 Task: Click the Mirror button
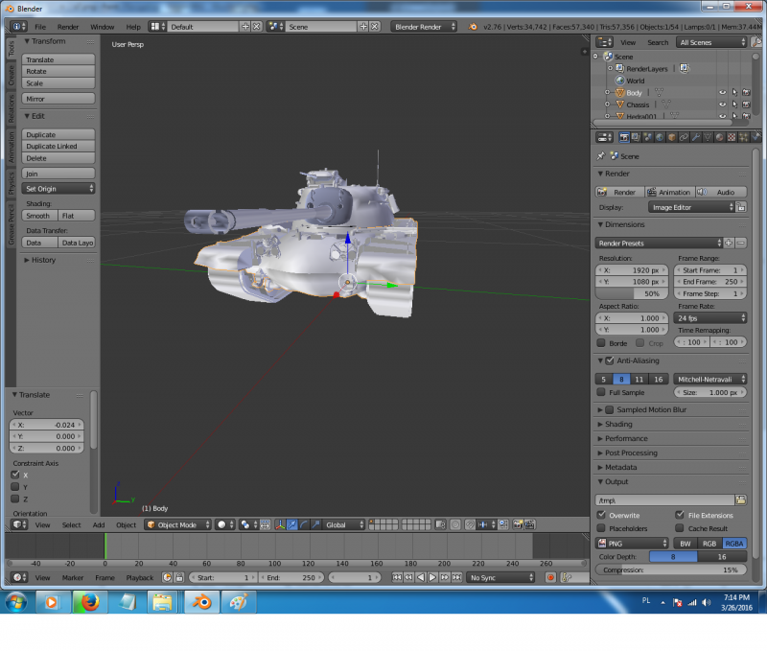click(58, 99)
